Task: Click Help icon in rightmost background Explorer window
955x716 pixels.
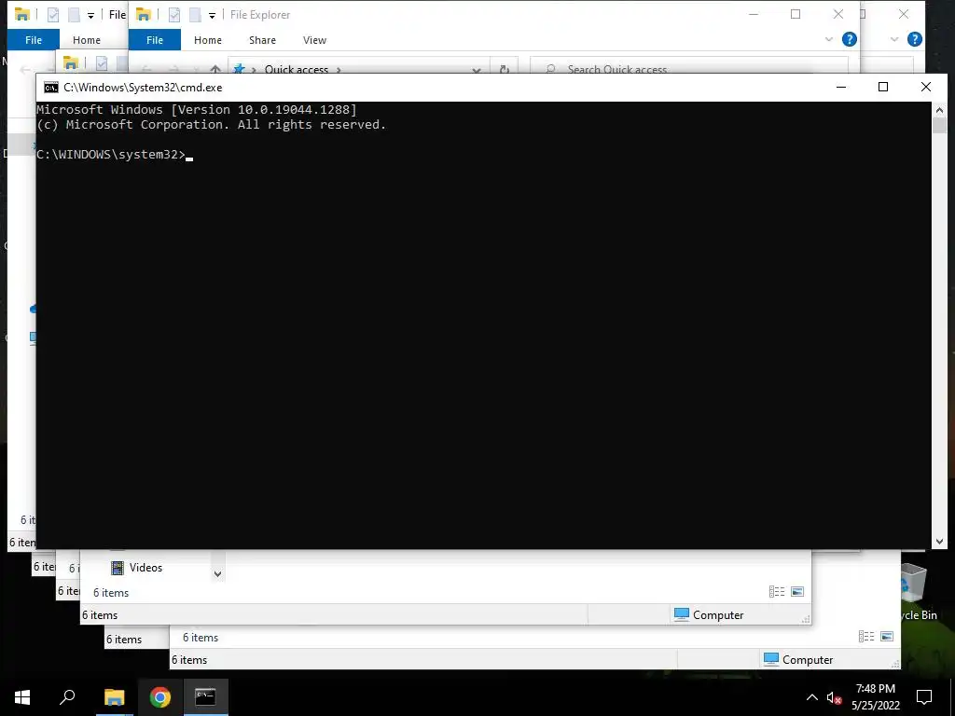Action: 914,39
